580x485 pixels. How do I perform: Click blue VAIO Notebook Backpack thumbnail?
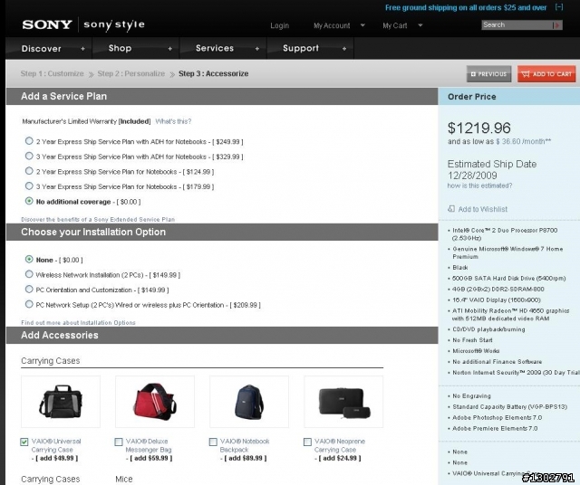coord(249,402)
